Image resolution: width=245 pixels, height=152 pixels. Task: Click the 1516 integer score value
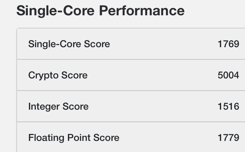pyautogui.click(x=228, y=107)
